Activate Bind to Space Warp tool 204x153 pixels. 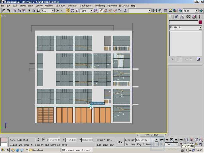[24, 10]
